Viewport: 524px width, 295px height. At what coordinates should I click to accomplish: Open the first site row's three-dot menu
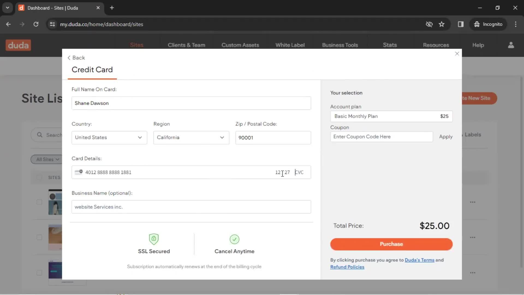point(473,202)
